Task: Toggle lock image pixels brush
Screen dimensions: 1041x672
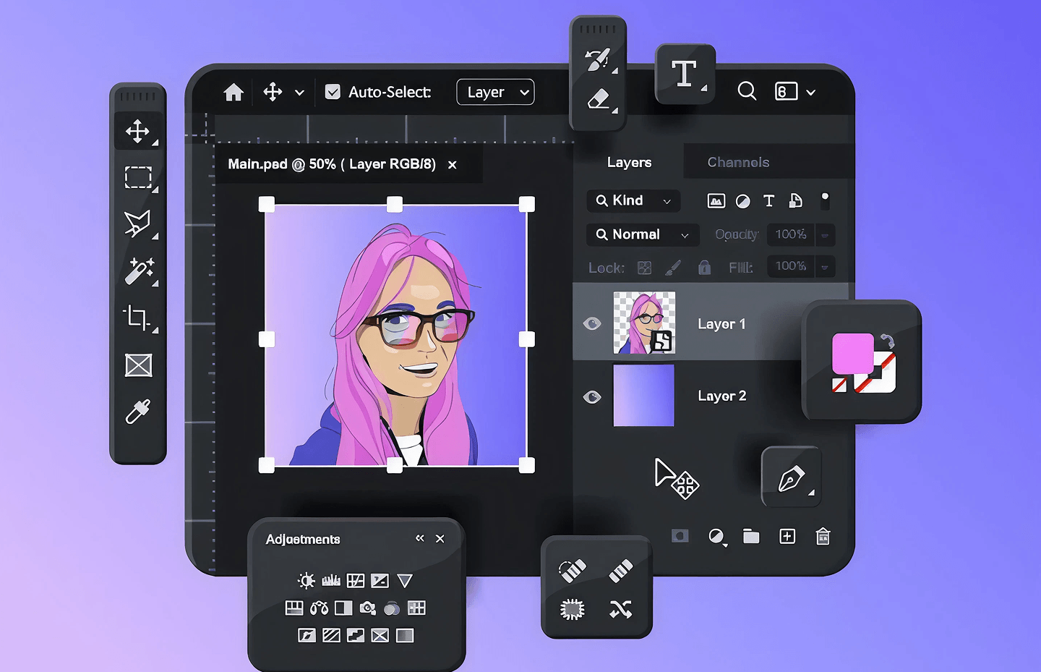Action: coord(673,268)
